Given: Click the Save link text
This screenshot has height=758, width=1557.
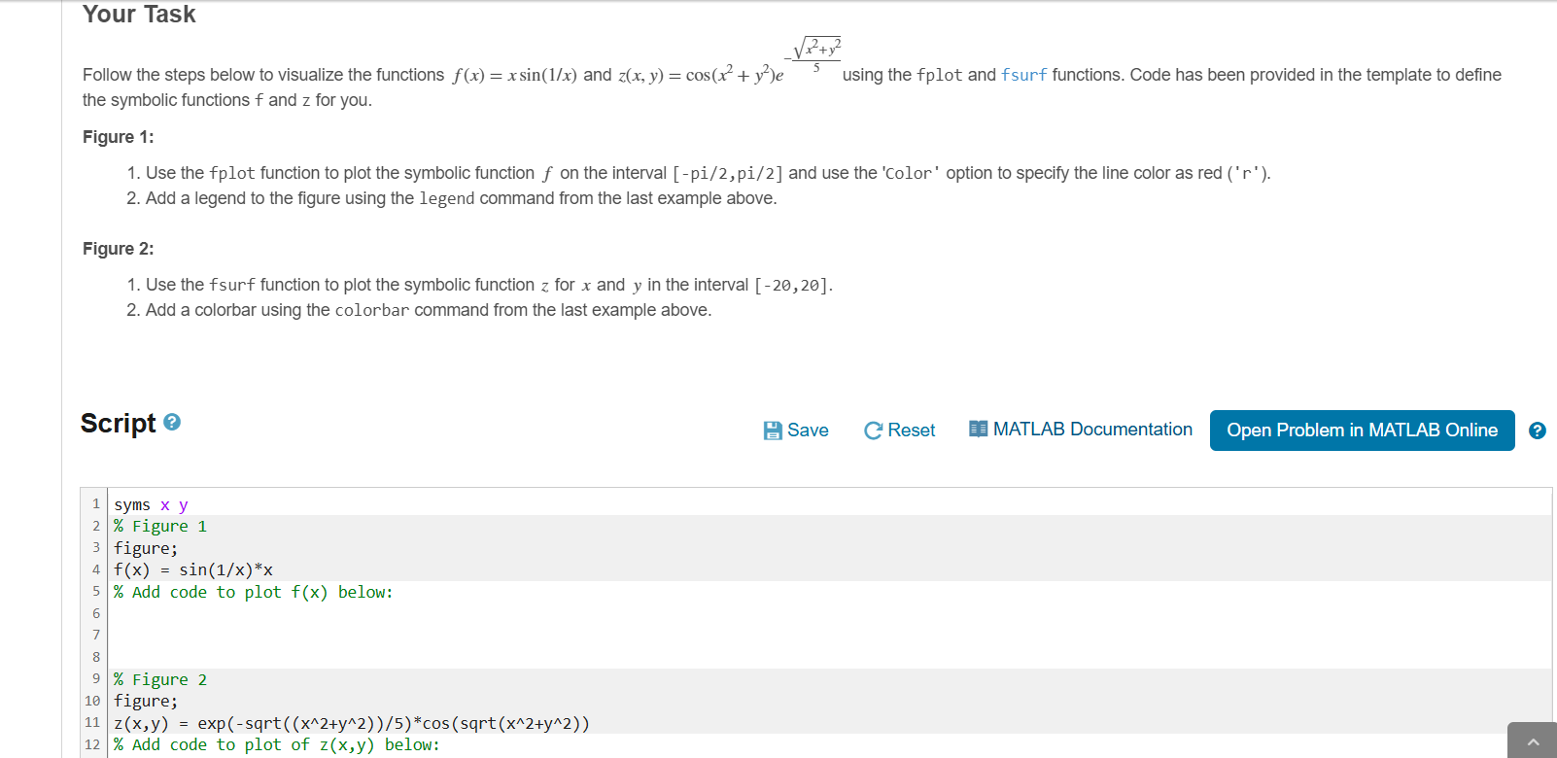Looking at the screenshot, I should pyautogui.click(x=808, y=431).
